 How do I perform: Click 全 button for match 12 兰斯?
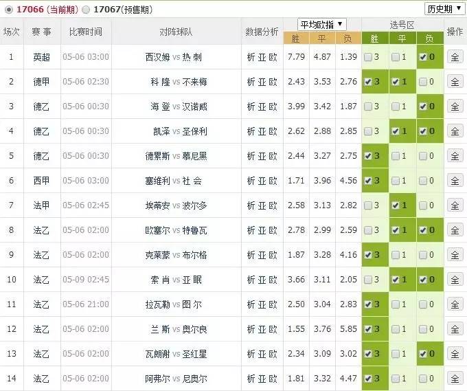(455, 329)
